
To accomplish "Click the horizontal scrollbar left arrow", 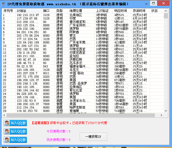I will pyautogui.click(x=4, y=115).
